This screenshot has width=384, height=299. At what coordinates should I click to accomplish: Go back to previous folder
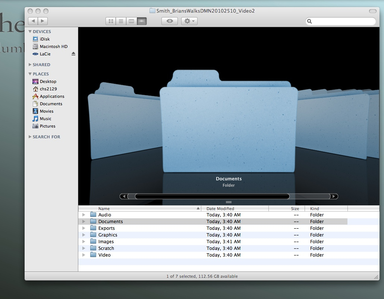33,21
